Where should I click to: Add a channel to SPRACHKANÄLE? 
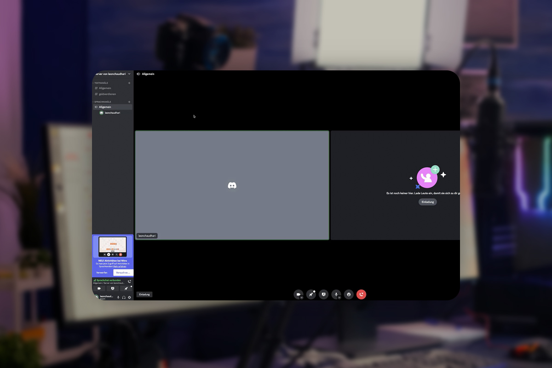click(129, 102)
